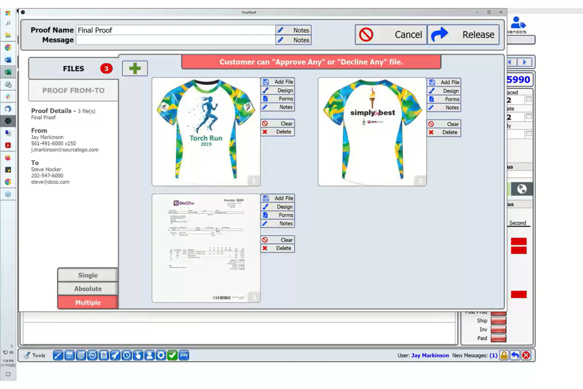This screenshot has width=583, height=389.
Task: Click the green plus to add a new file
Action: click(x=134, y=68)
